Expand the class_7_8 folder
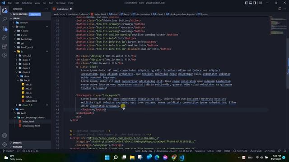The width and height of the screenshot is (289, 162). click(x=27, y=105)
